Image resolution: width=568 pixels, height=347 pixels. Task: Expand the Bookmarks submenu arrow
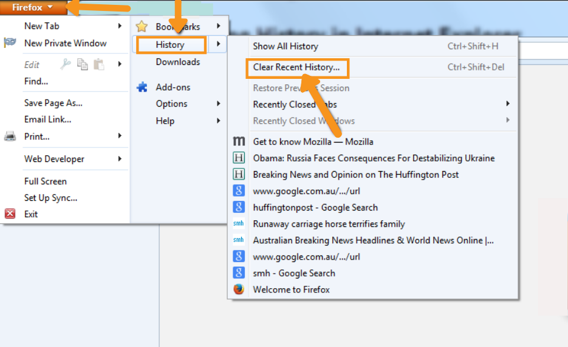tap(219, 25)
